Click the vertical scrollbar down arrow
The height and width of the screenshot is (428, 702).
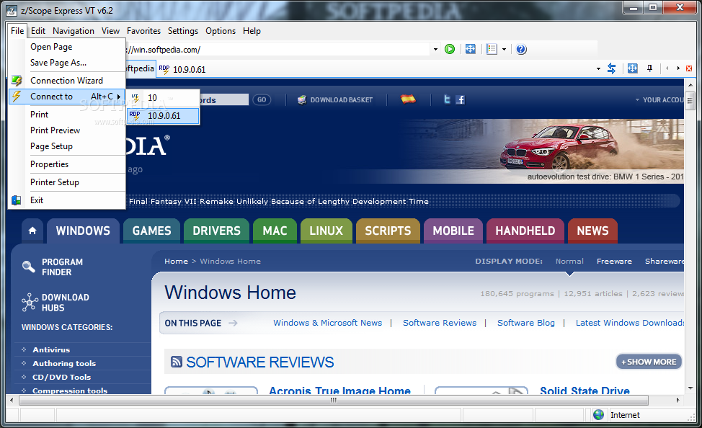tap(690, 388)
